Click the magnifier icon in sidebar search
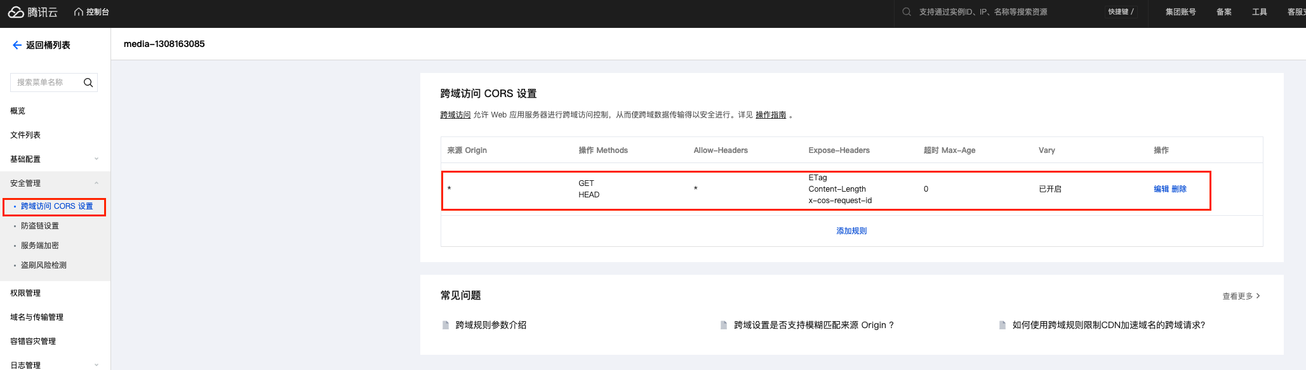Image resolution: width=1306 pixels, height=370 pixels. tap(88, 83)
